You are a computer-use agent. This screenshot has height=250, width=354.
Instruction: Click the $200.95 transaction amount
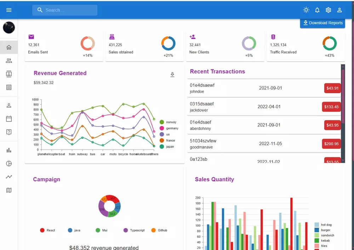coord(331,143)
